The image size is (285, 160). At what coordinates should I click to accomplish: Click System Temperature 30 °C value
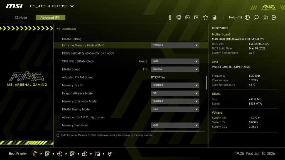(x=252, y=53)
